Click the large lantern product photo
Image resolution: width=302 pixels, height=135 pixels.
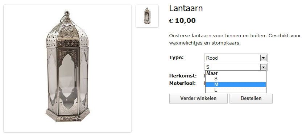67,68
